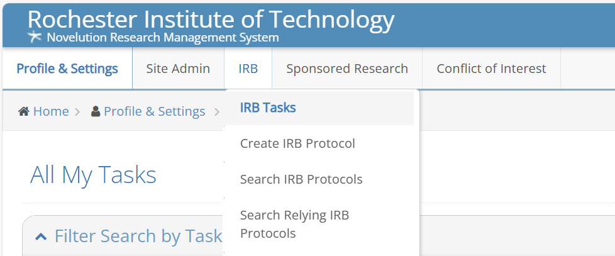Collapse filter panel using the chevron-up icon
The height and width of the screenshot is (256, 615).
pos(41,237)
